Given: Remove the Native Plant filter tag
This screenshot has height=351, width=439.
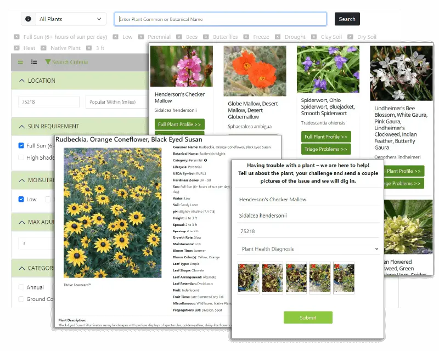Looking at the screenshot, I should tap(44, 48).
